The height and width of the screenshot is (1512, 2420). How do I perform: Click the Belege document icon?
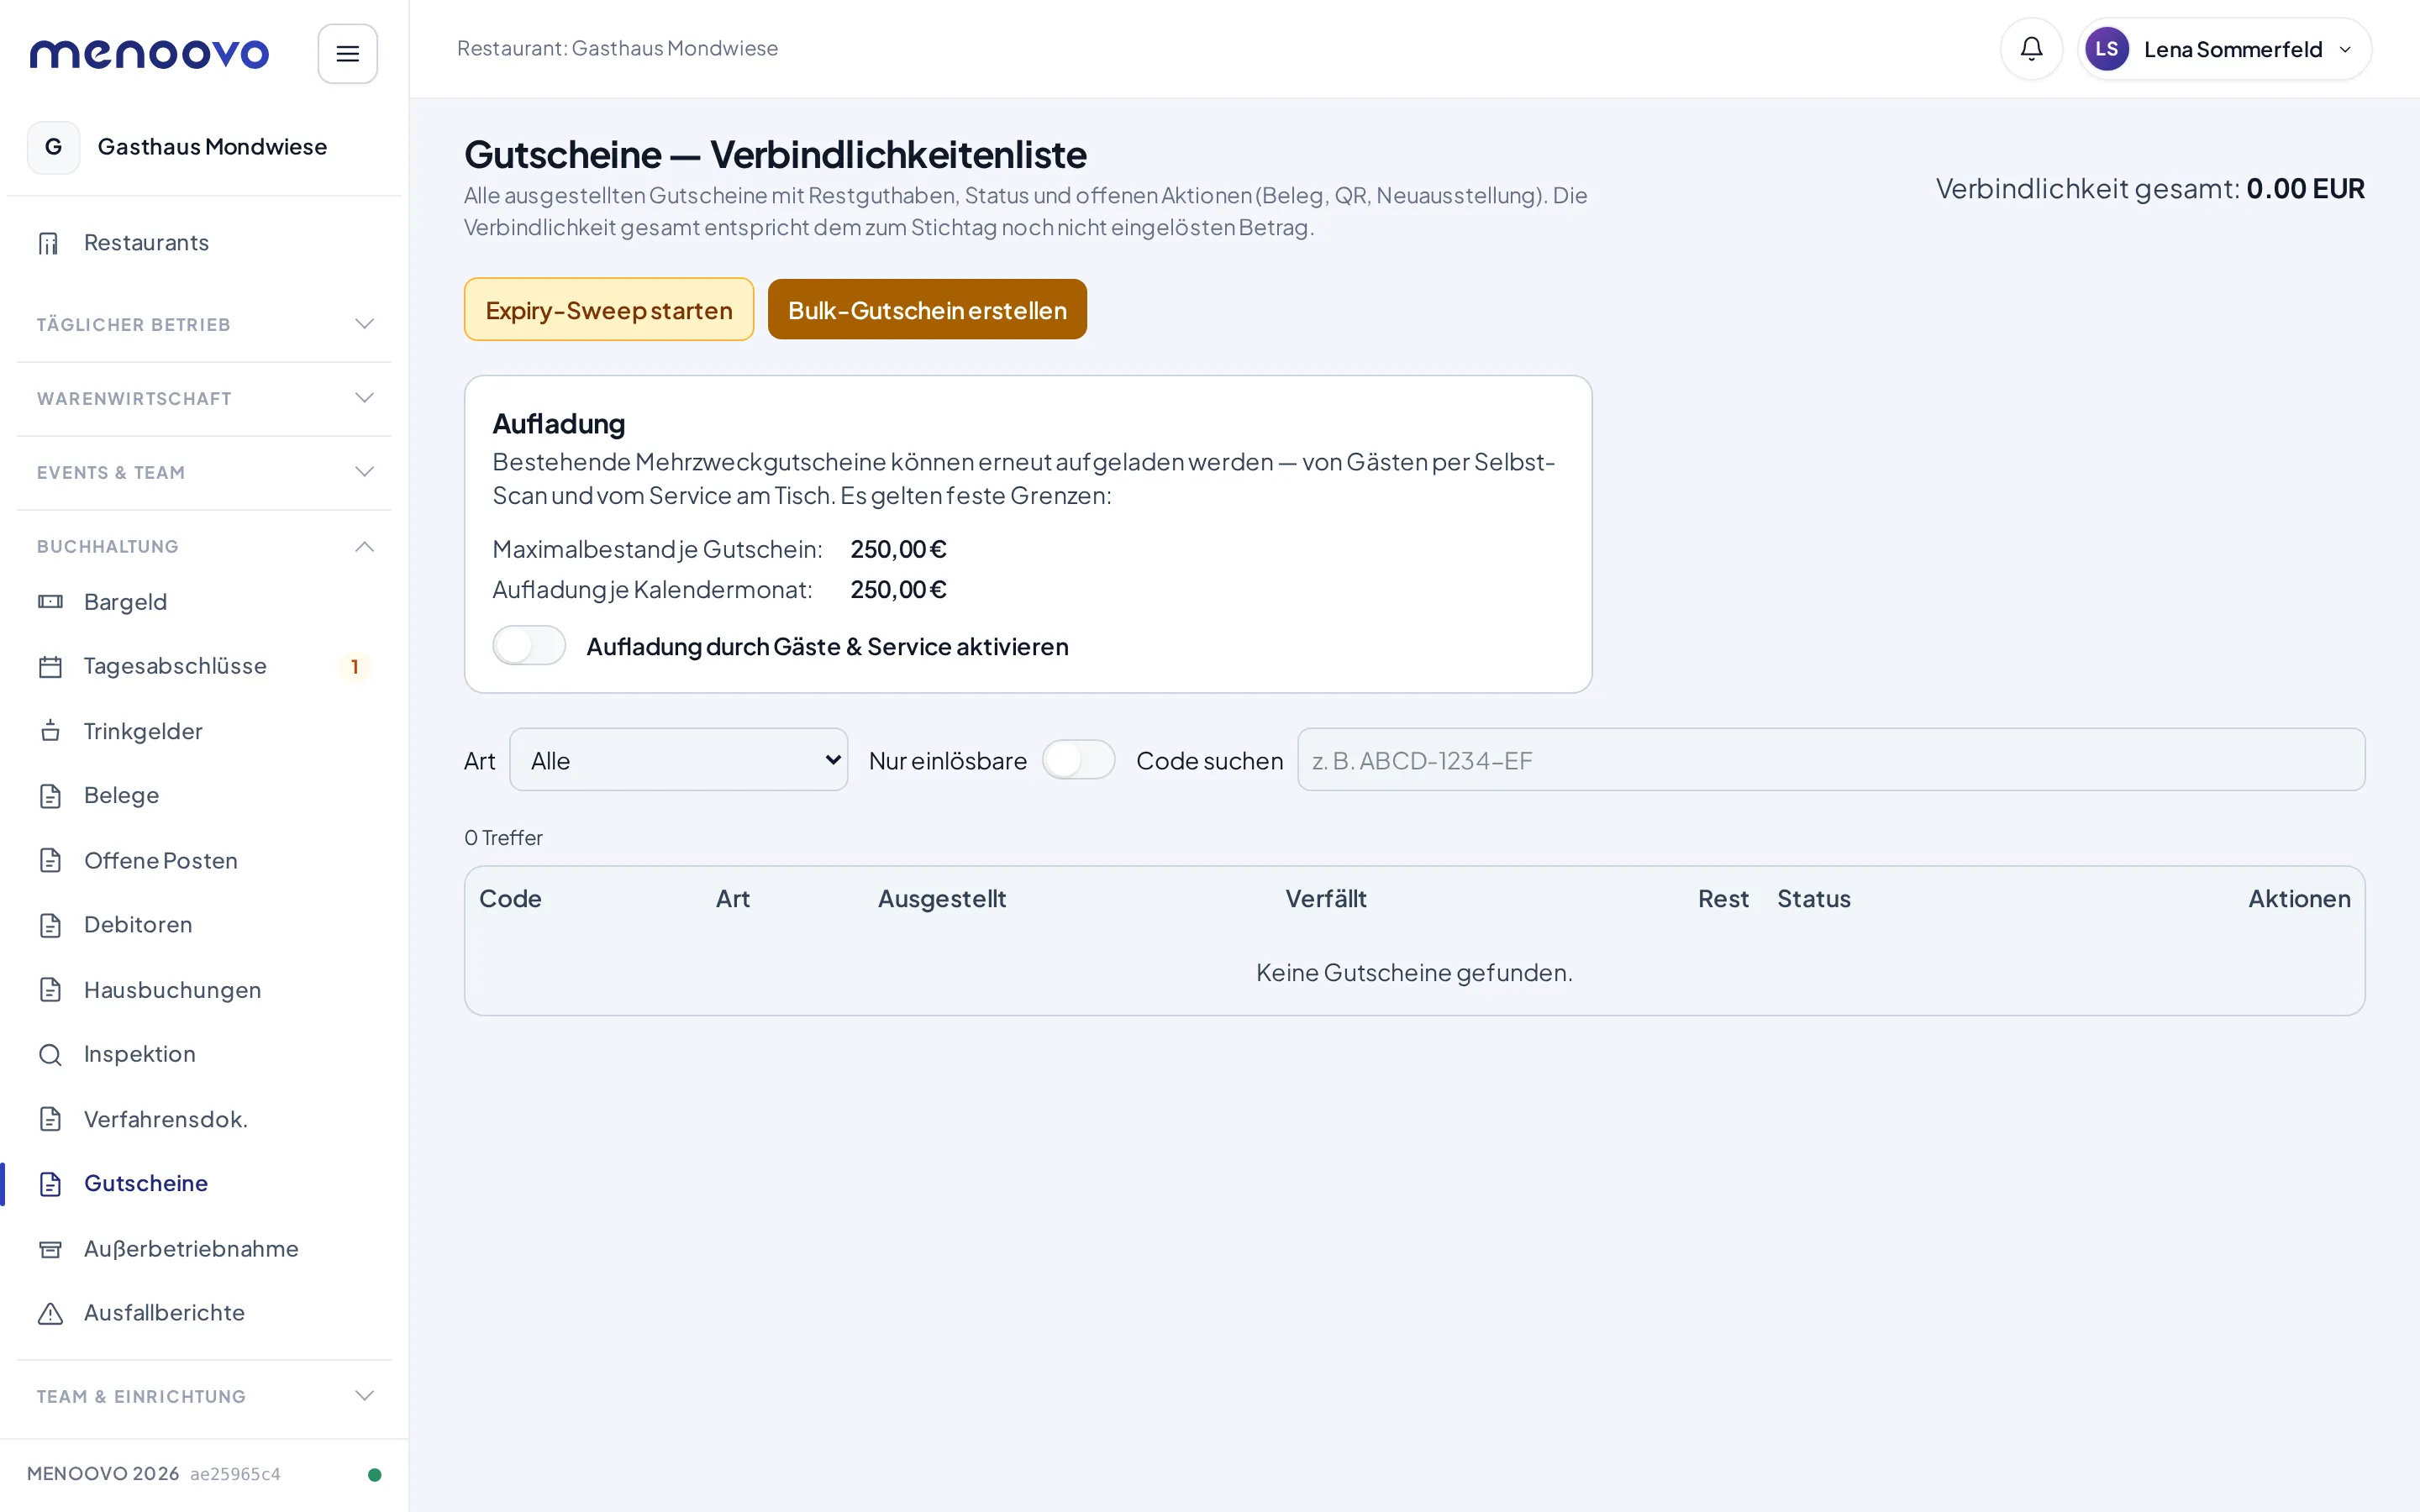pos(50,796)
